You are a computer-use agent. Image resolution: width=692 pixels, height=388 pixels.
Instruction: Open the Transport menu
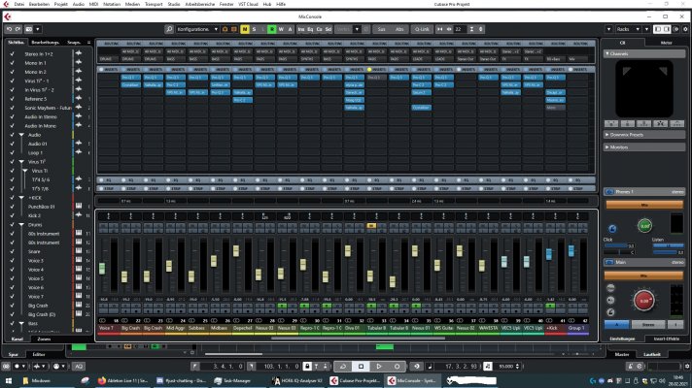[x=154, y=4]
